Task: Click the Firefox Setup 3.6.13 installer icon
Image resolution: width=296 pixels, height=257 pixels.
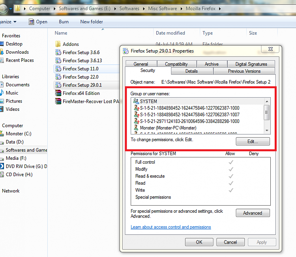Action: point(58,60)
